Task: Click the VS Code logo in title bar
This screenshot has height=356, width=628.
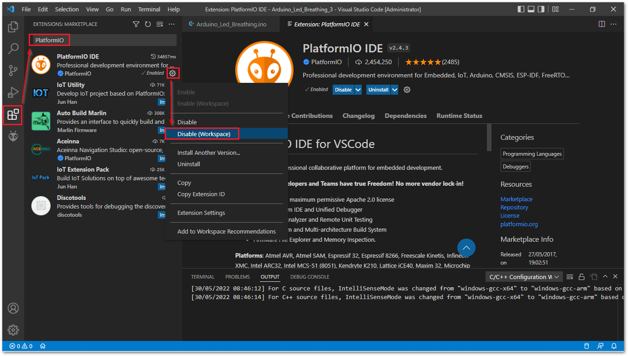Action: pyautogui.click(x=10, y=9)
